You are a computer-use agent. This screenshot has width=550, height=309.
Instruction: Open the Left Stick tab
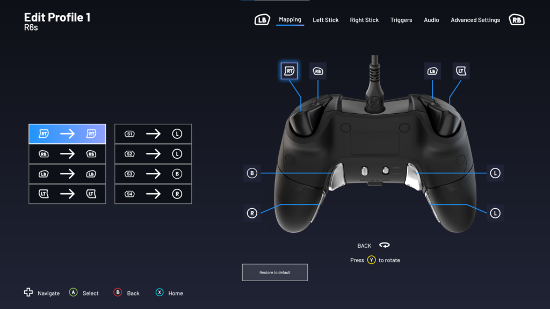325,20
